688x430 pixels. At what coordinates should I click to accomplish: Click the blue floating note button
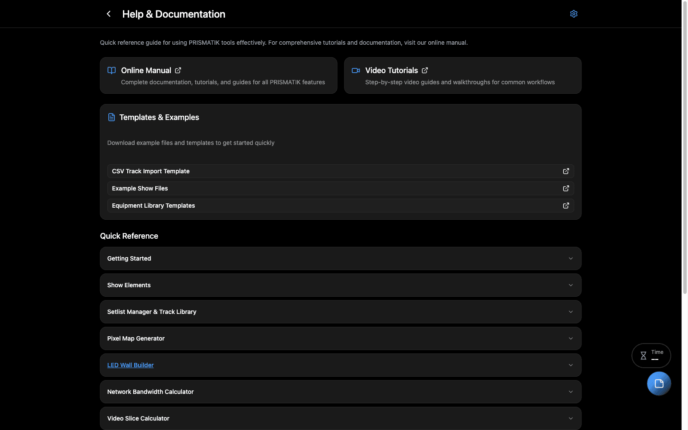click(x=659, y=384)
